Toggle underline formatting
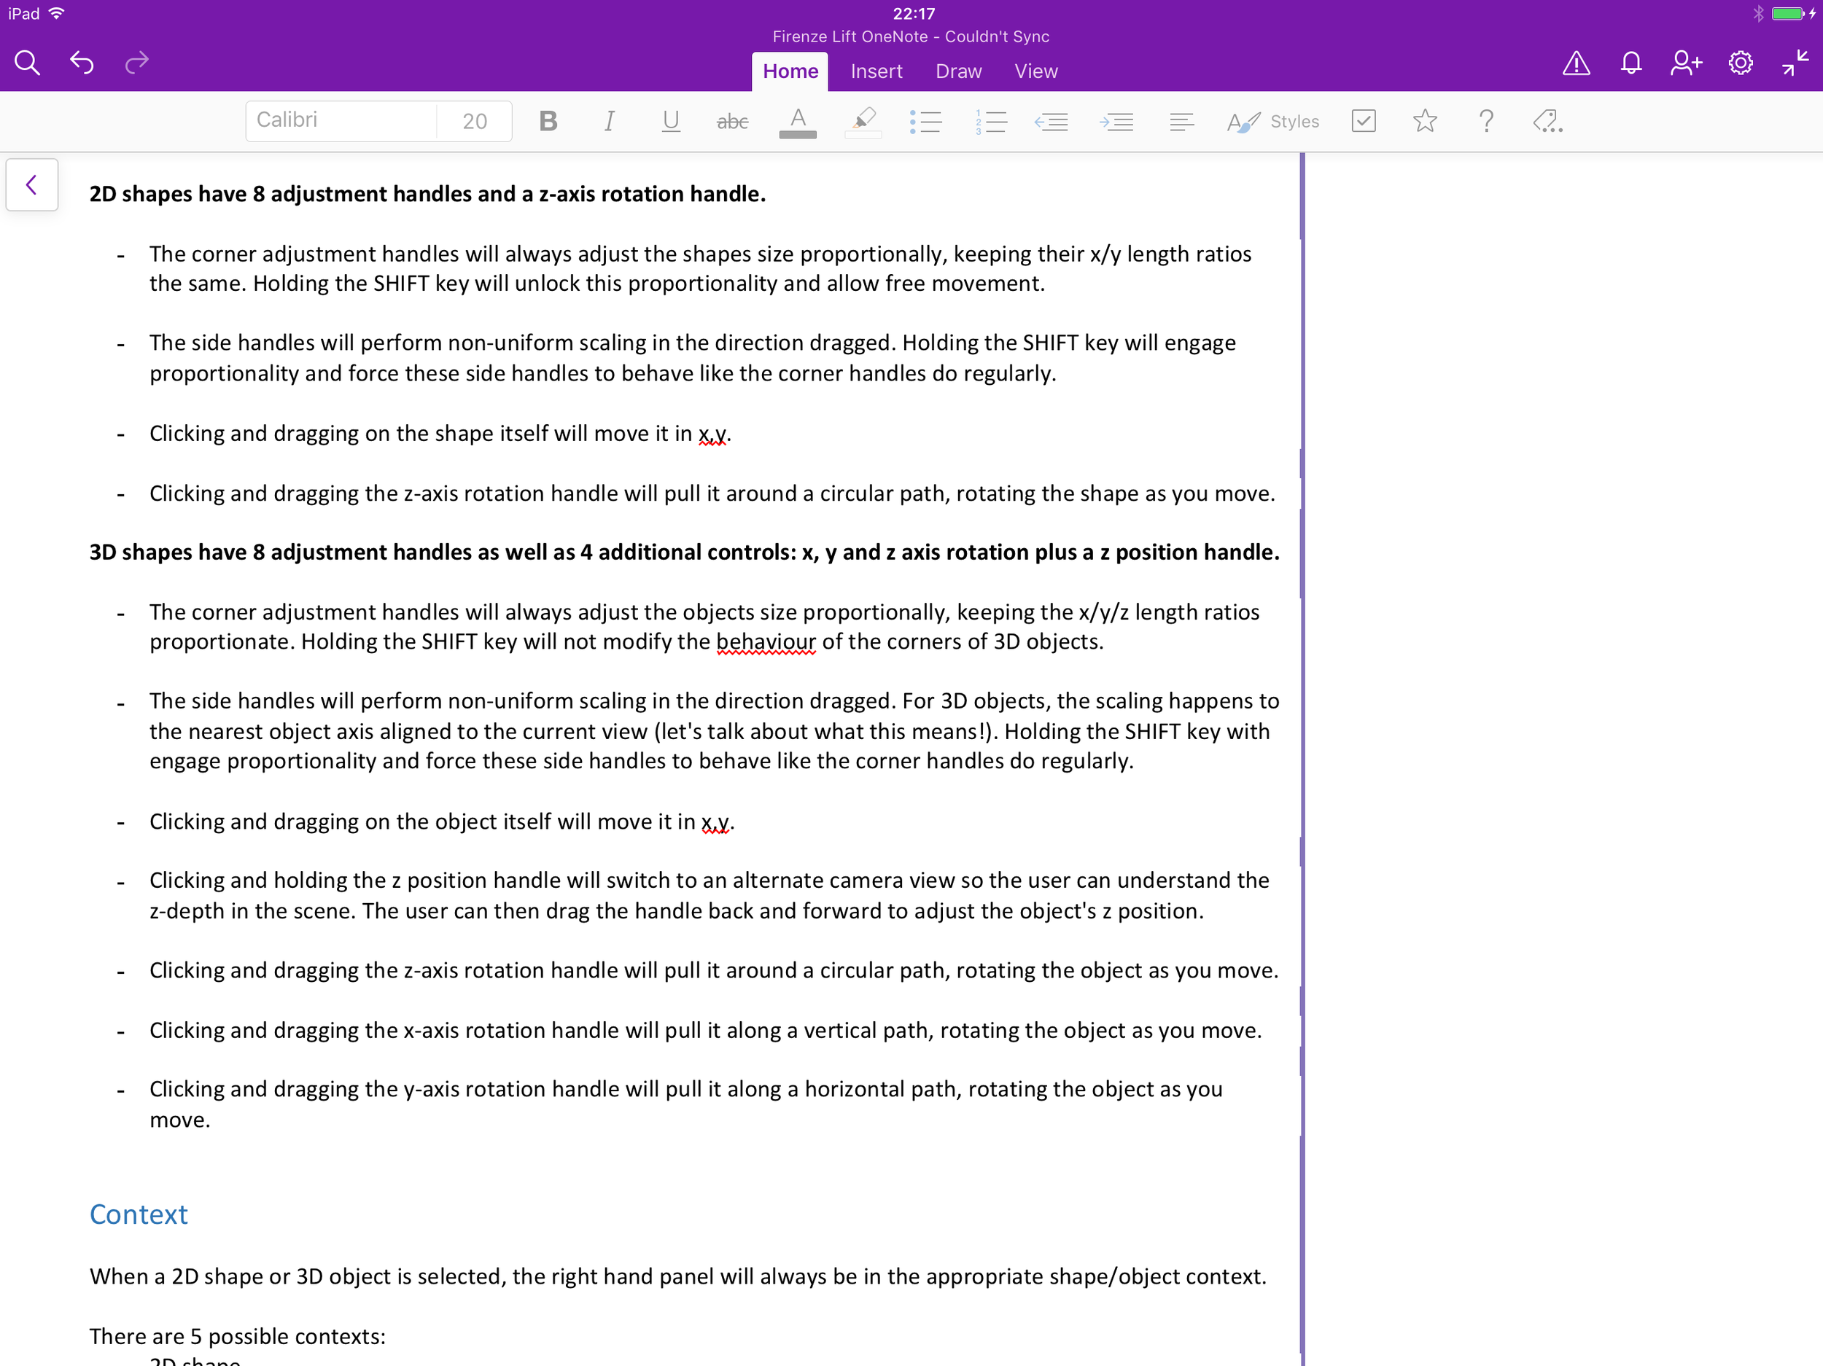The height and width of the screenshot is (1366, 1823). pyautogui.click(x=671, y=121)
